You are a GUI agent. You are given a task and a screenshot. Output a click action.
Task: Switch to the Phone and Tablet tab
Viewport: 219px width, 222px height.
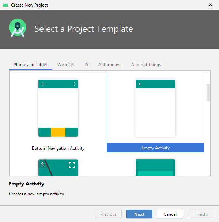[30, 65]
